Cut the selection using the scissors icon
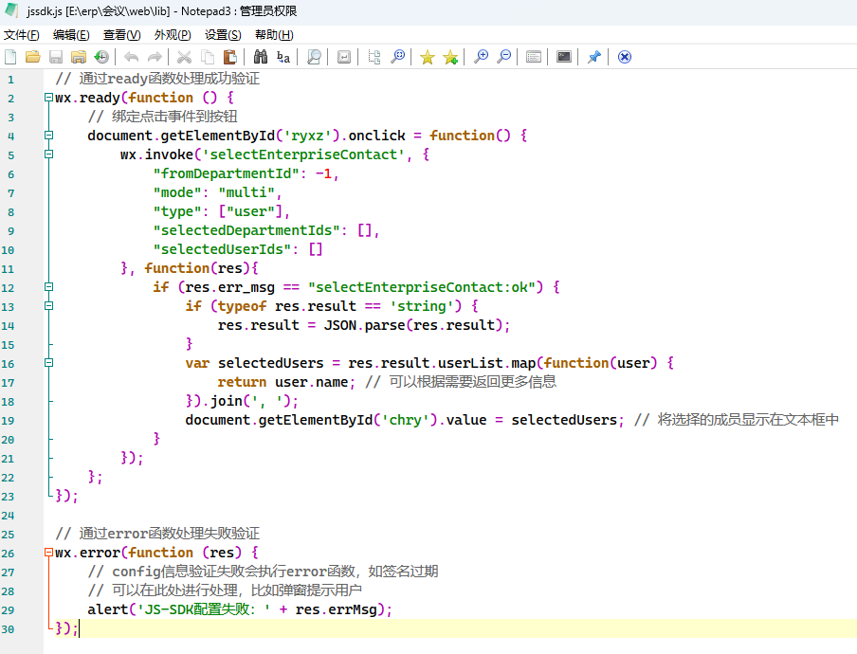Screen dimensions: 857x654 (x=184, y=57)
